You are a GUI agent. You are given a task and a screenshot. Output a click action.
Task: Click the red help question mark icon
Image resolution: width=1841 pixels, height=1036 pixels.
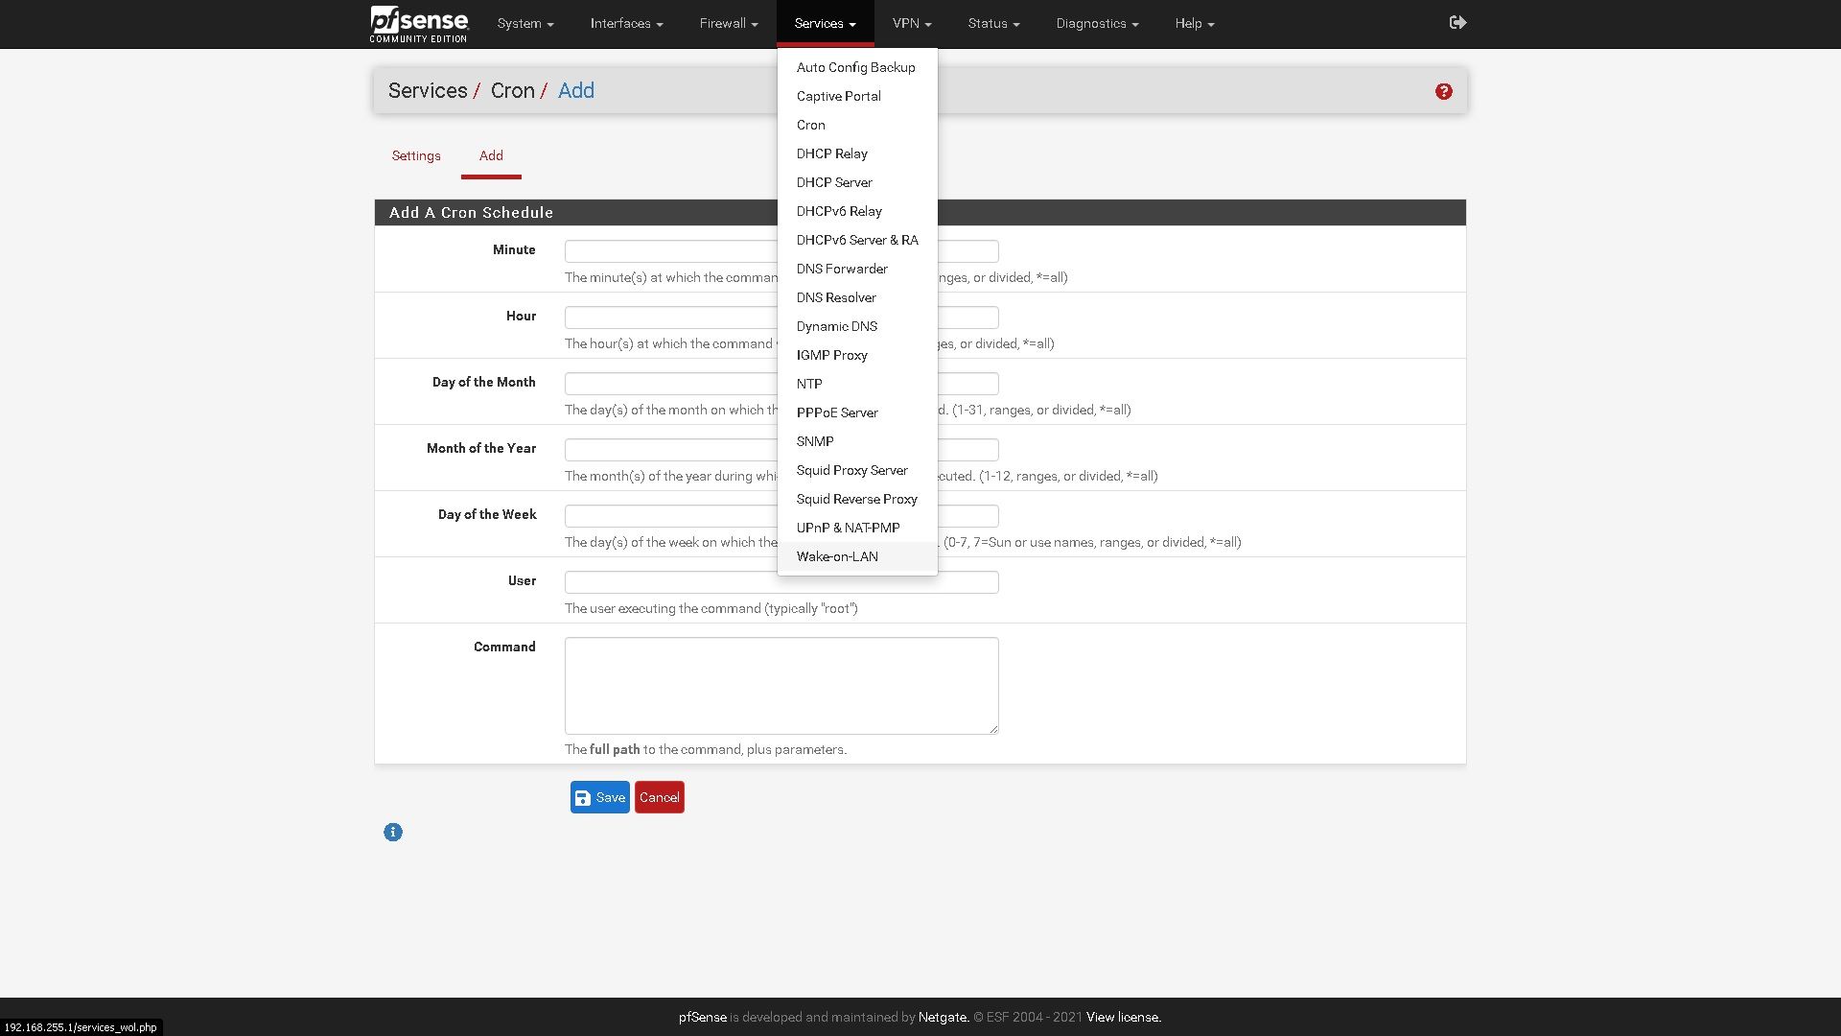1443,91
